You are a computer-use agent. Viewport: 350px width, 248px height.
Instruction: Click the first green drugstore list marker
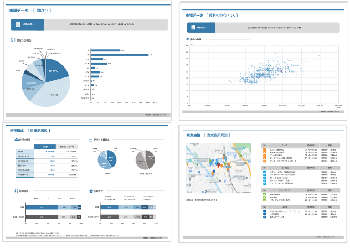(x=265, y=194)
